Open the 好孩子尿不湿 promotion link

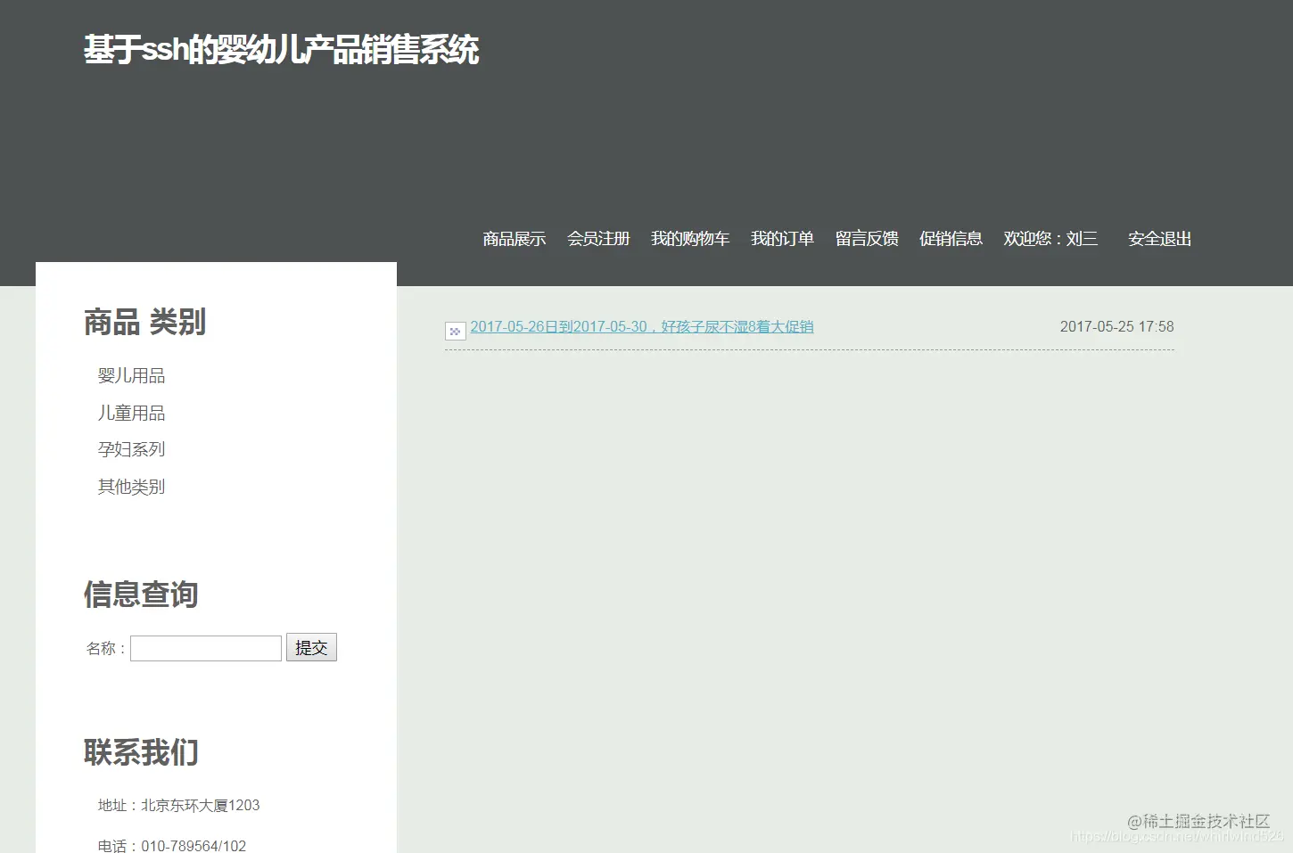point(642,327)
